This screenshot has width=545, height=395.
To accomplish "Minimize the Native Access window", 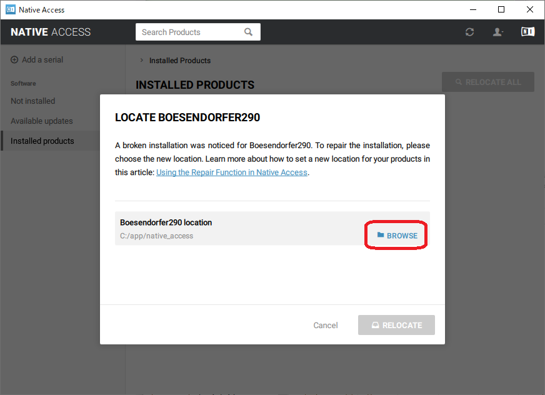I will (473, 9).
